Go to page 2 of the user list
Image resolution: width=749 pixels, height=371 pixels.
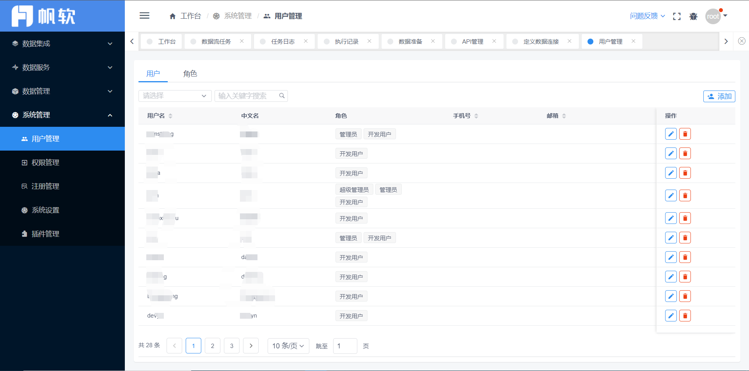pyautogui.click(x=213, y=346)
